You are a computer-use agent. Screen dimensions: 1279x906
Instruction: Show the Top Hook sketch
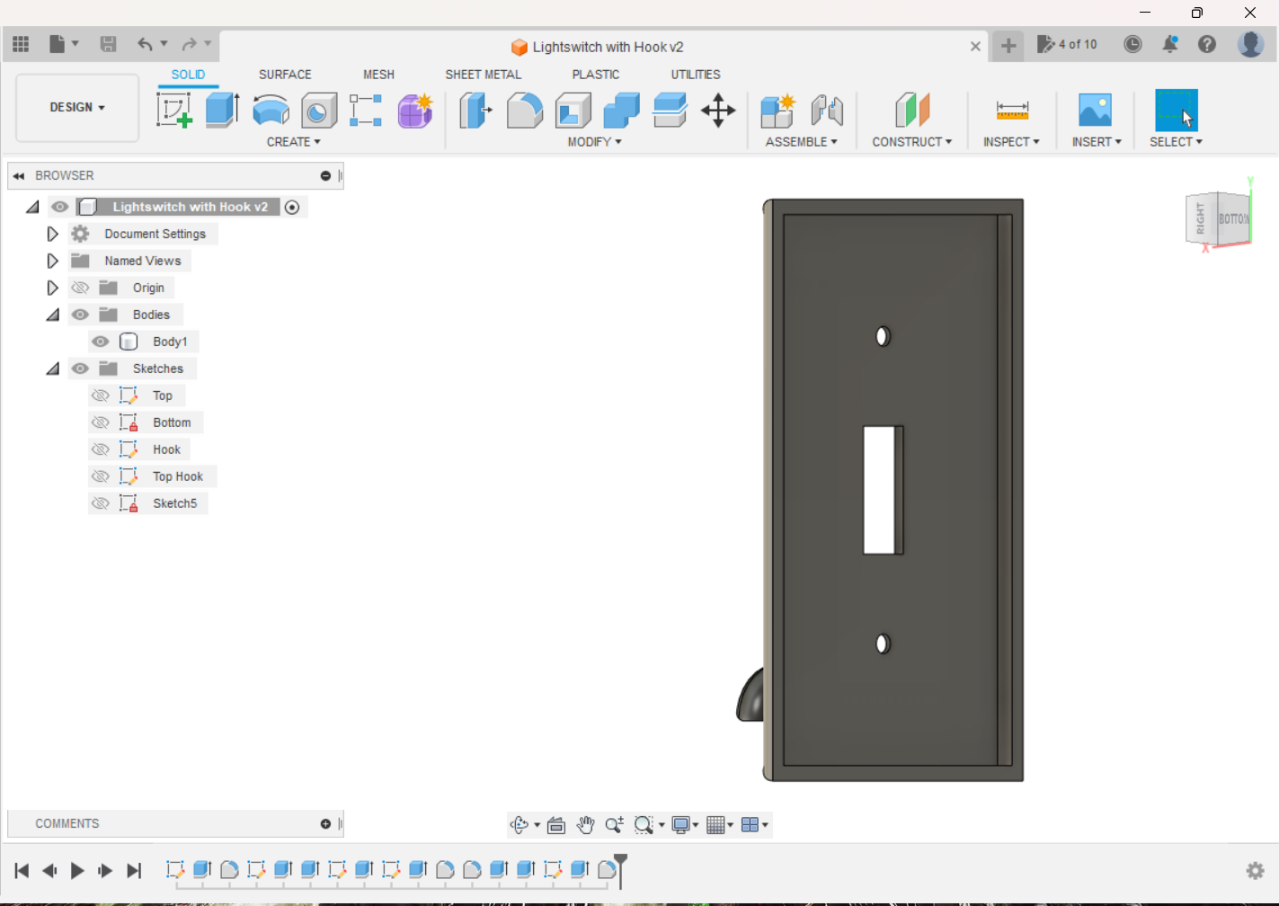[x=101, y=476]
